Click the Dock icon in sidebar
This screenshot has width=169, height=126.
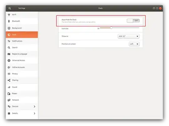coord(9,35)
